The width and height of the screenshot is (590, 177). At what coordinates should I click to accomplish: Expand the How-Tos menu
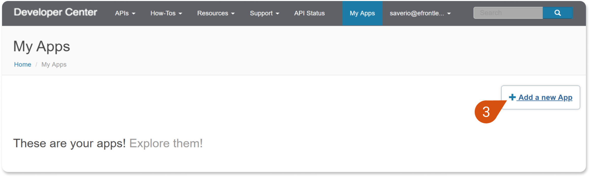pyautogui.click(x=166, y=13)
